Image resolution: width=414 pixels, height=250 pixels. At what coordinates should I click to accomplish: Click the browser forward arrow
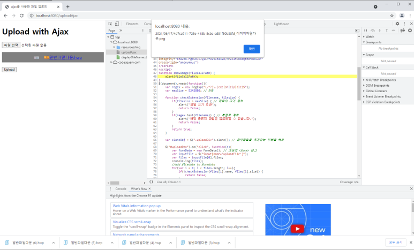pos(13,16)
